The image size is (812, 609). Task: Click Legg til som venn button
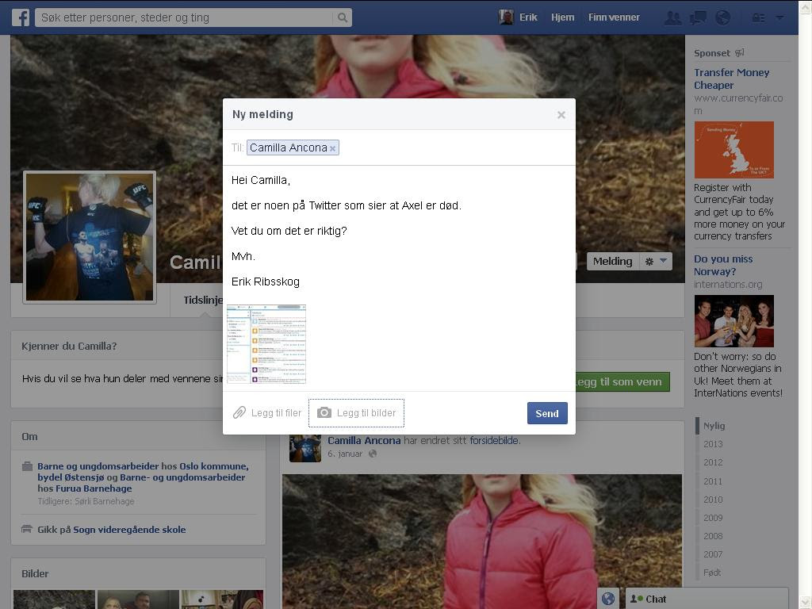(x=621, y=381)
